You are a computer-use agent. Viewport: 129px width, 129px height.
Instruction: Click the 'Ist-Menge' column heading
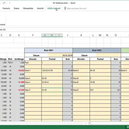point(19,59)
